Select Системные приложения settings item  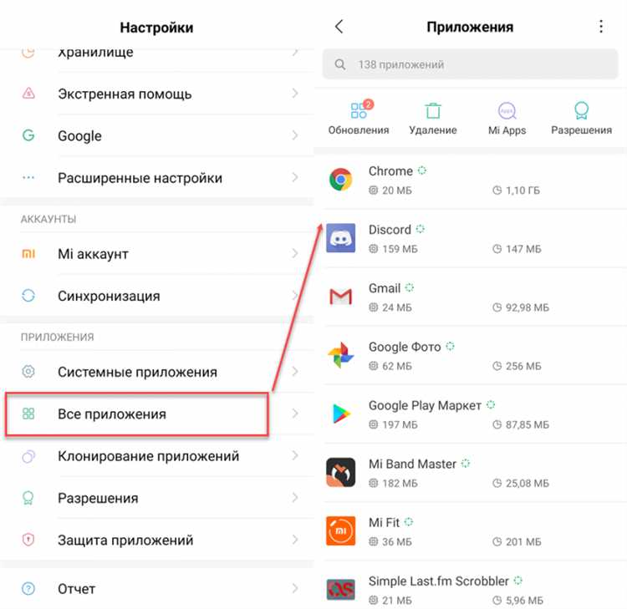tap(157, 372)
